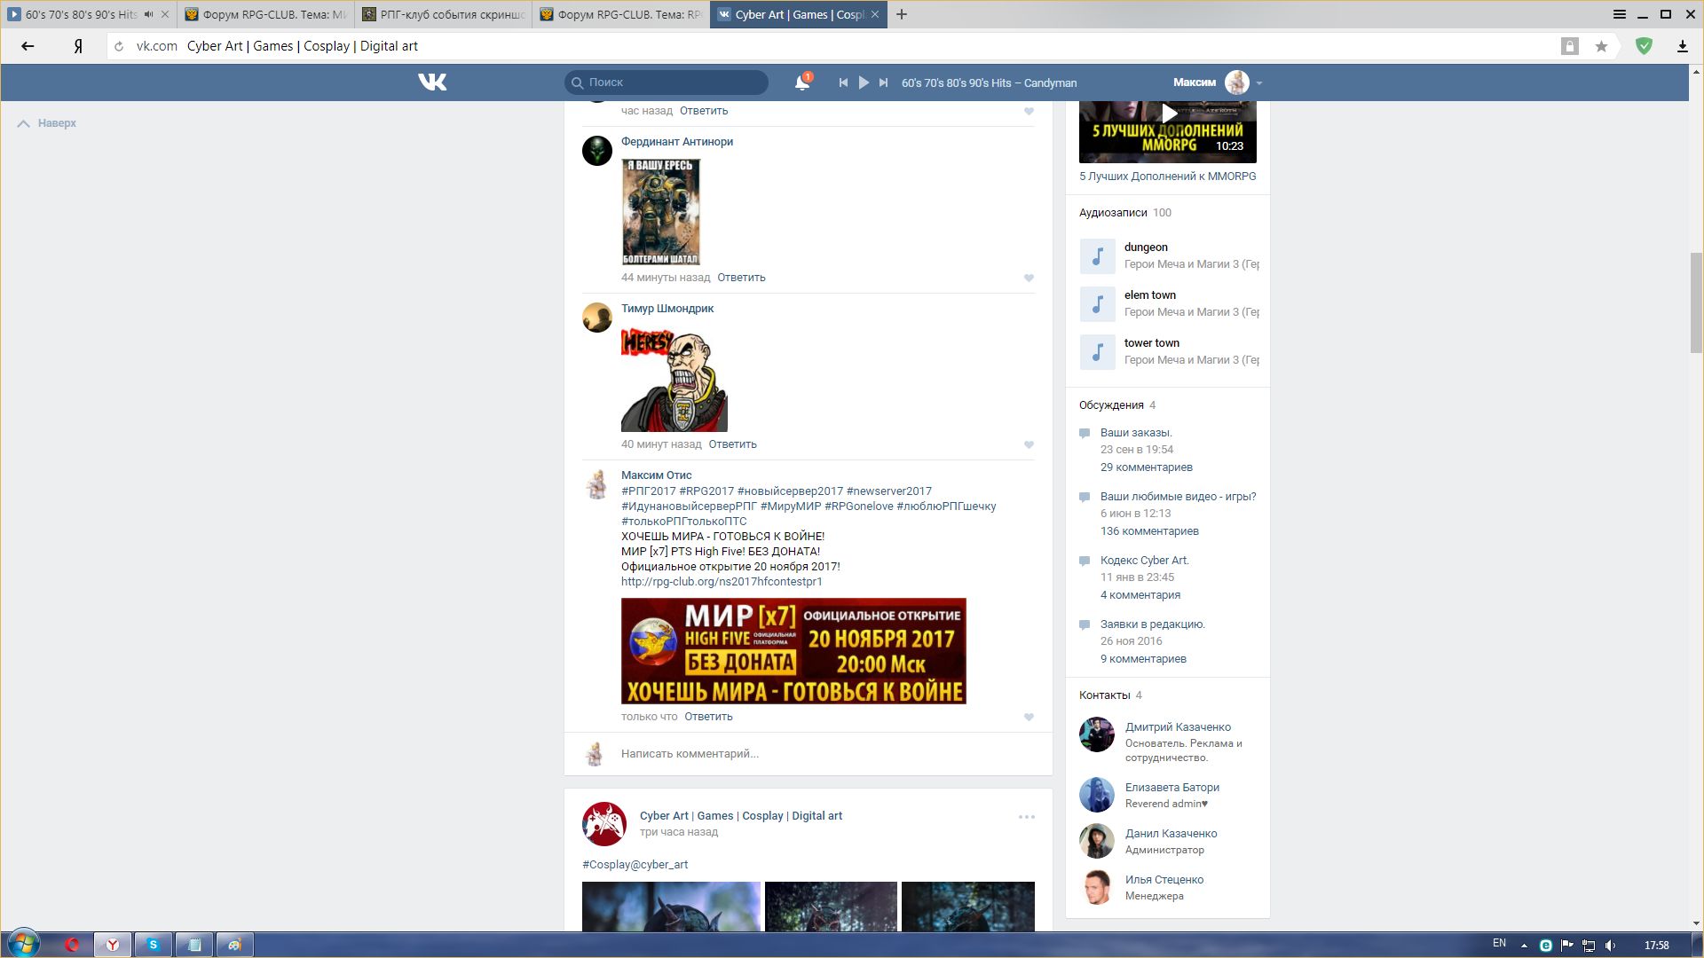Screen dimensions: 1704x958
Task: Go to previous track in header
Action: coord(843,82)
